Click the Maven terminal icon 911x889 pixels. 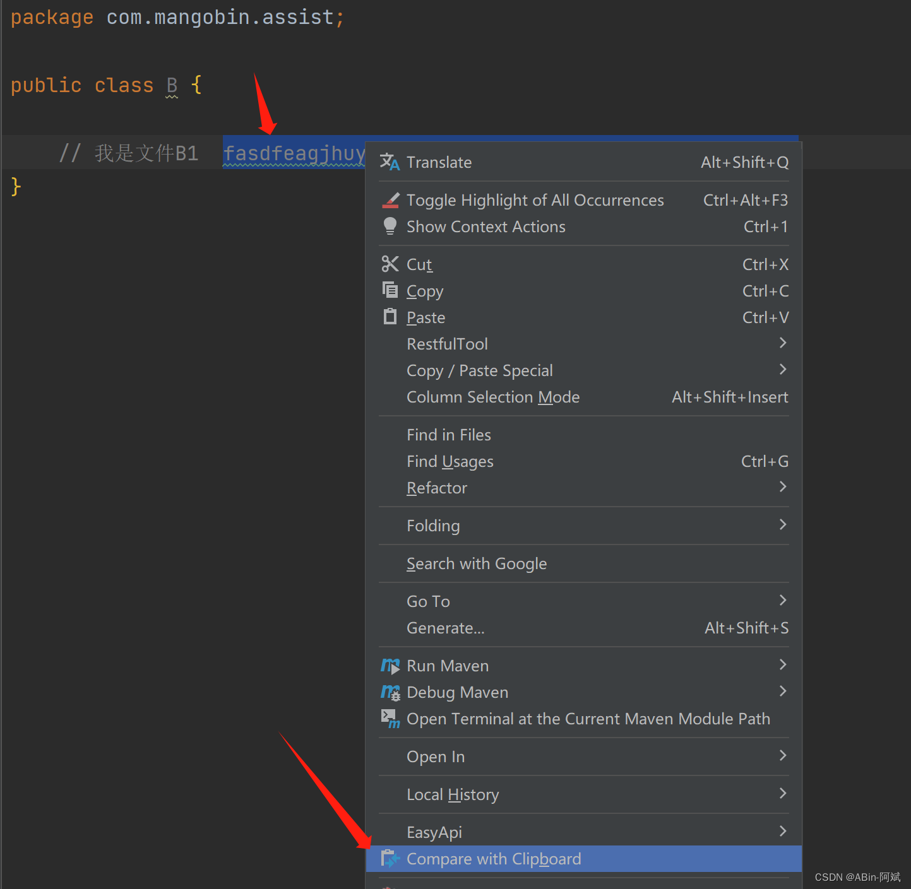click(x=390, y=719)
